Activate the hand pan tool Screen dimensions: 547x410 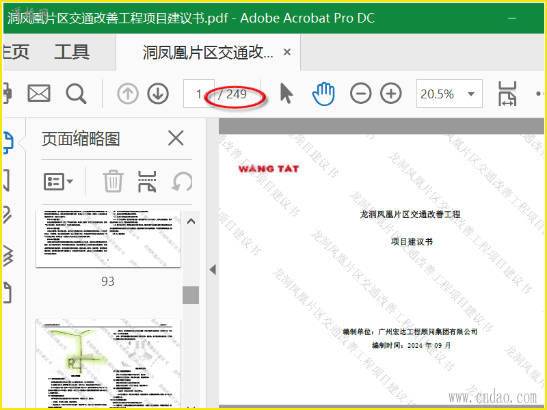[x=323, y=94]
